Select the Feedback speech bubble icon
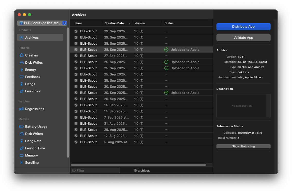Viewport: 292px width, 193px height. [22, 77]
